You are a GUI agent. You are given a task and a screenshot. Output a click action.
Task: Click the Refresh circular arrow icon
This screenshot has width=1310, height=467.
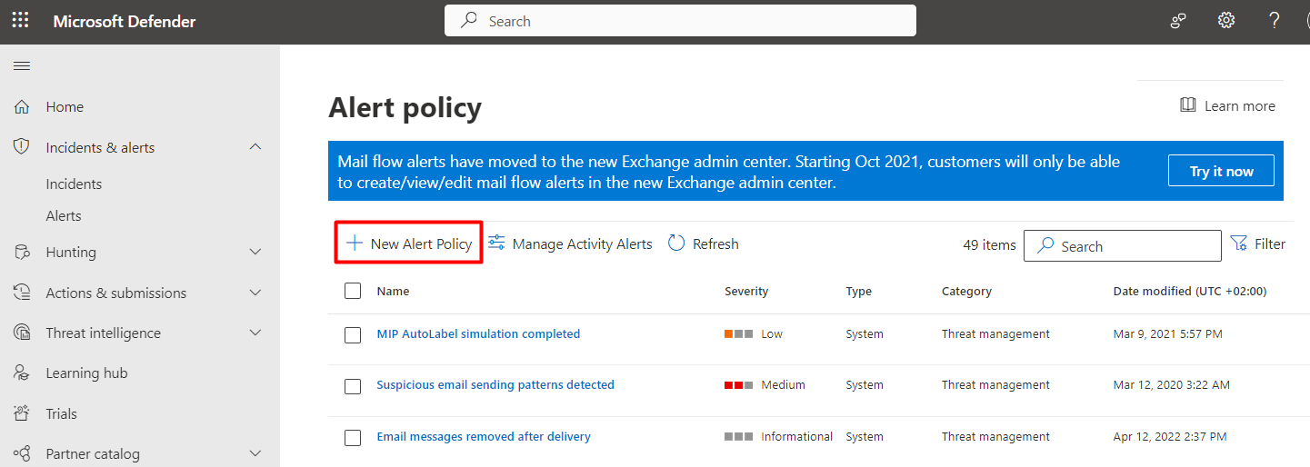tap(676, 243)
